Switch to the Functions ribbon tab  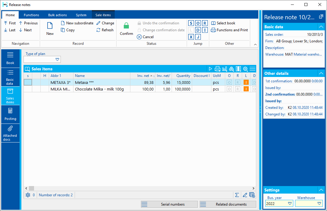point(31,15)
